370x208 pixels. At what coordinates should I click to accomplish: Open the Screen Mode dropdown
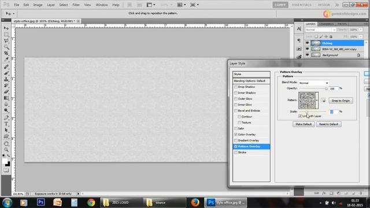coord(195,5)
